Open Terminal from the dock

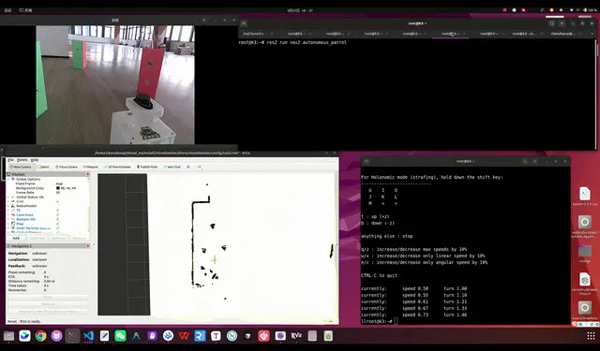pyautogui.click(x=72, y=336)
